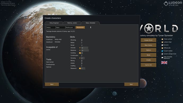
Task: Click the double flame next to Cooking
Action: (x=80, y=53)
